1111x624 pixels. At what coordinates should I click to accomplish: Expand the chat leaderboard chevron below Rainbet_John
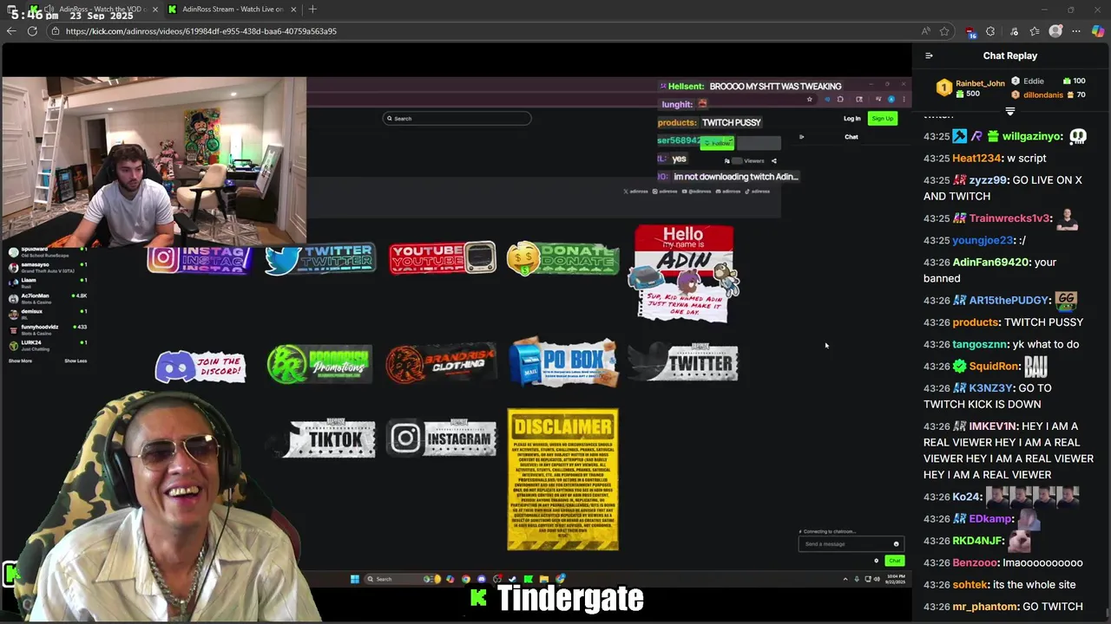1010,111
